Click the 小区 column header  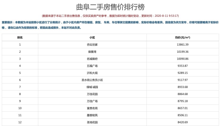(x=92, y=38)
